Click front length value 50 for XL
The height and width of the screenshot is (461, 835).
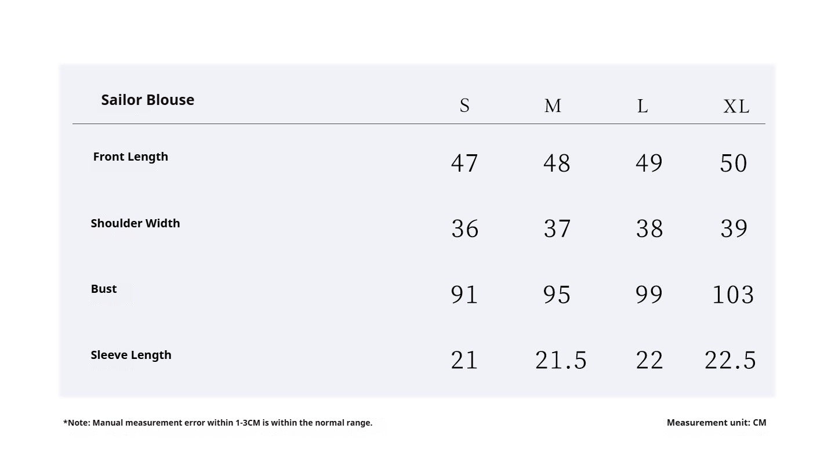[x=734, y=163]
